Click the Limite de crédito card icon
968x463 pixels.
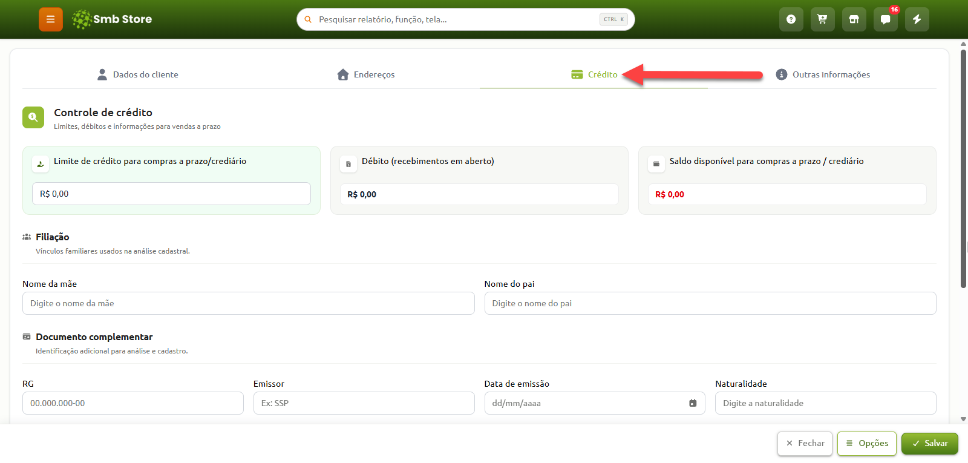pos(41,164)
